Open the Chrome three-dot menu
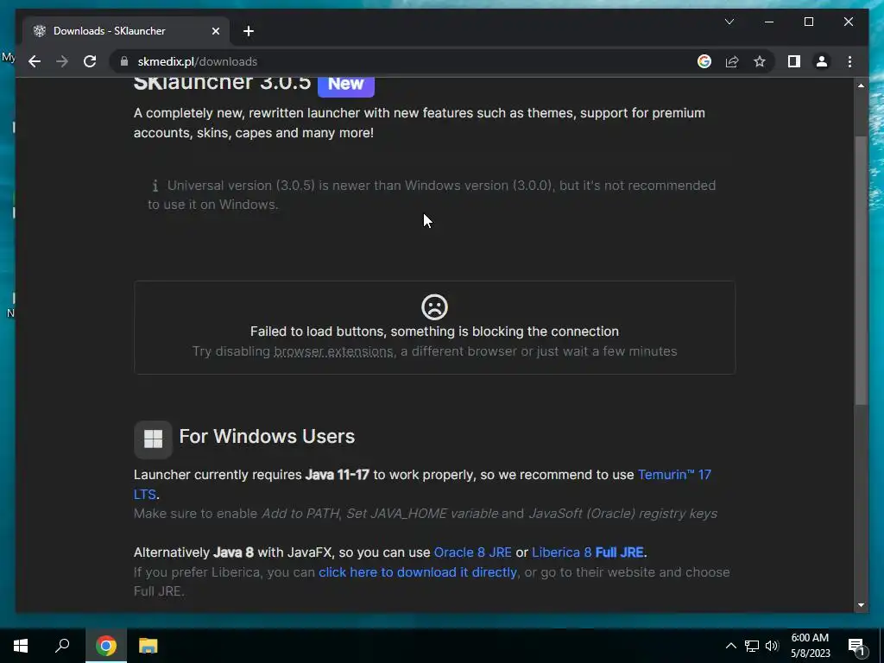 (849, 61)
